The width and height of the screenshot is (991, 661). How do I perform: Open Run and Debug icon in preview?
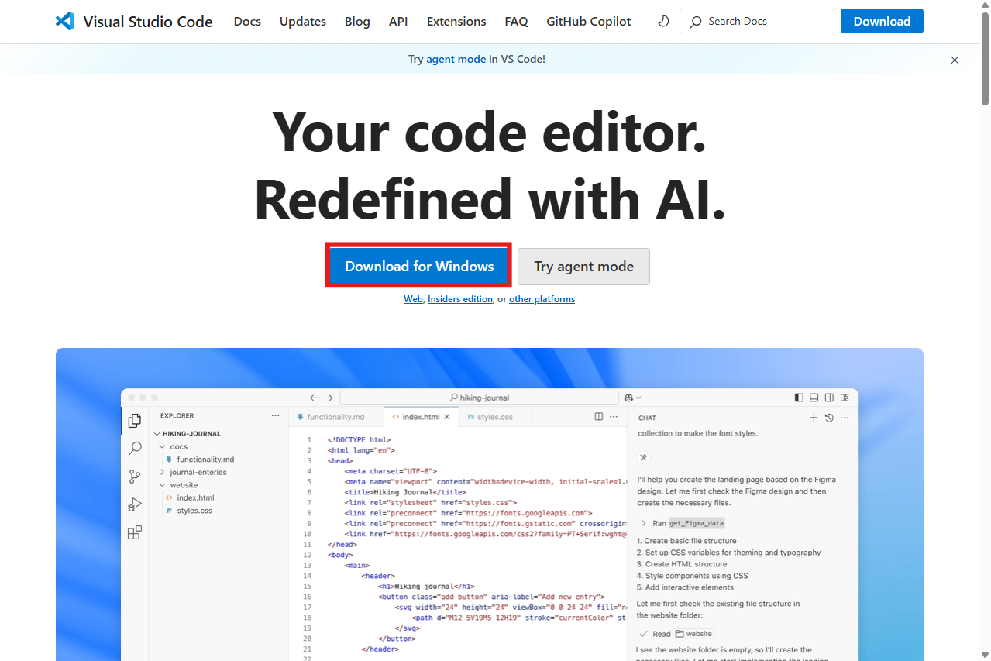135,504
